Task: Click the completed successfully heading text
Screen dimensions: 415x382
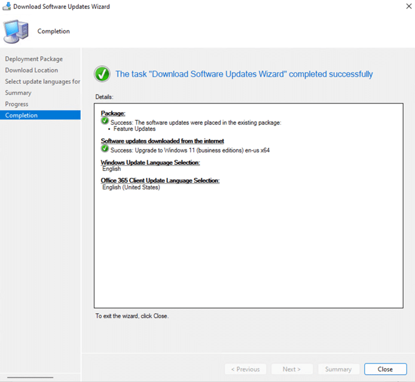Action: point(244,74)
